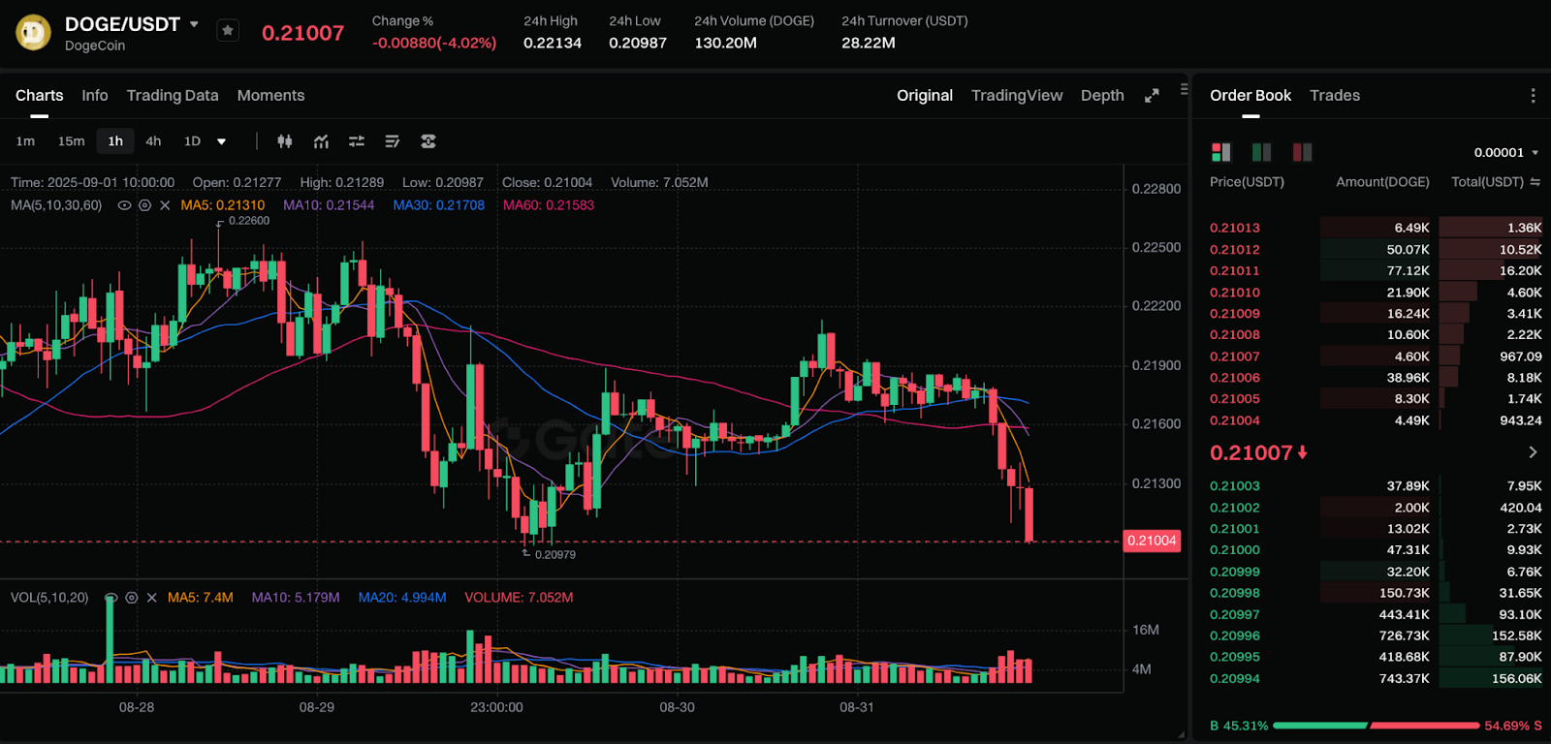Select ask price 0.21010
The height and width of the screenshot is (744, 1551).
pos(1235,293)
